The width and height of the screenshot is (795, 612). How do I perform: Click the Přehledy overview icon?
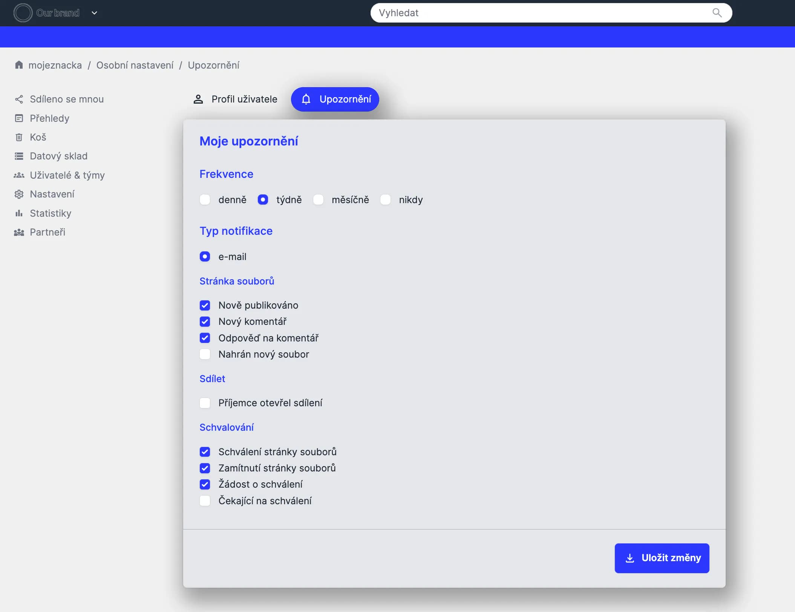coord(19,118)
